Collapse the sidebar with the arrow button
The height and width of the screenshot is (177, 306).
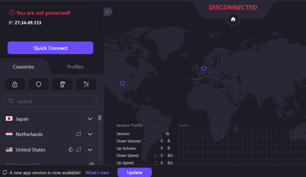pos(108,12)
